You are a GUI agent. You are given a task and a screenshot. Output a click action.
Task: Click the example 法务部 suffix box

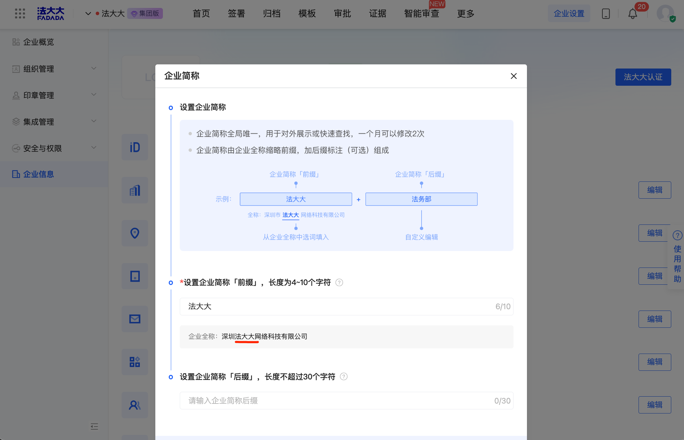421,199
